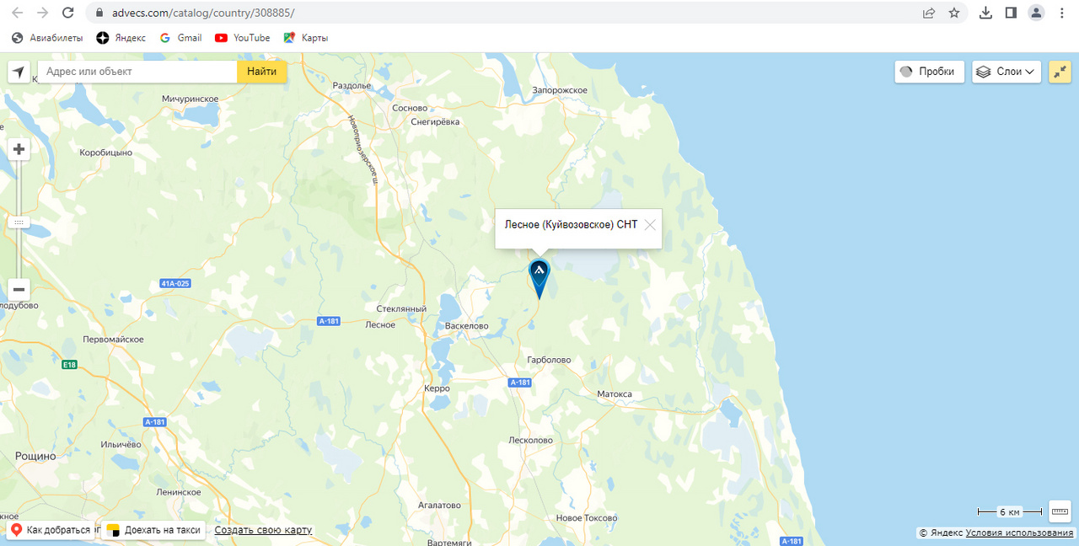Toggle the browser side panel
1079x546 pixels.
[x=1011, y=13]
